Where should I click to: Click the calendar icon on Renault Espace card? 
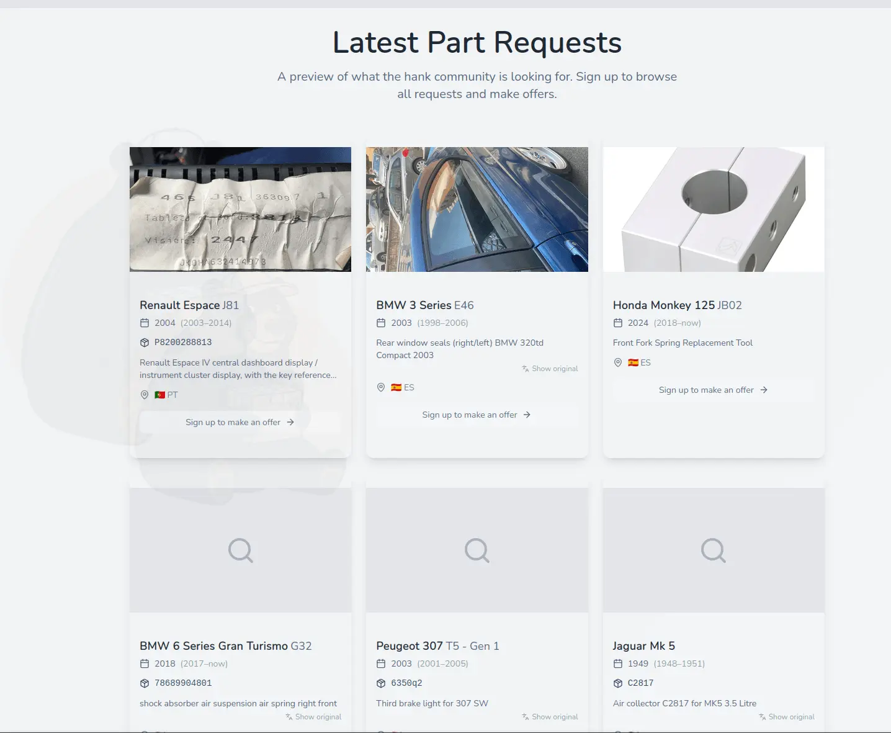coord(145,323)
